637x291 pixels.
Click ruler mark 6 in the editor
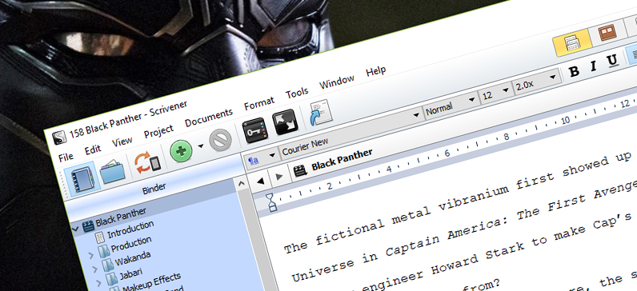pos(447,153)
